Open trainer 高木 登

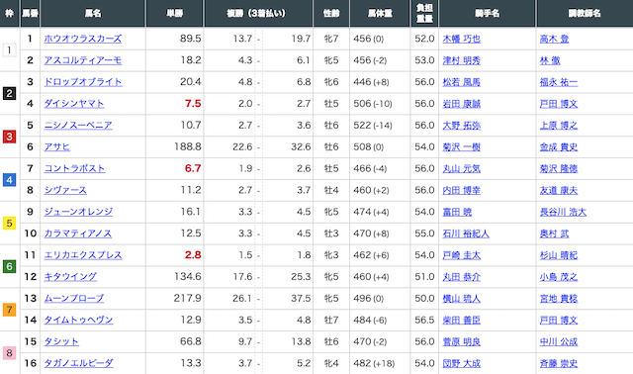pyautogui.click(x=554, y=39)
